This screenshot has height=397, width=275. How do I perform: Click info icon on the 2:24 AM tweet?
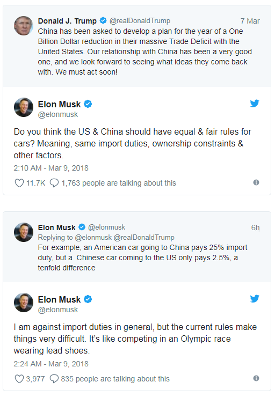point(256,378)
